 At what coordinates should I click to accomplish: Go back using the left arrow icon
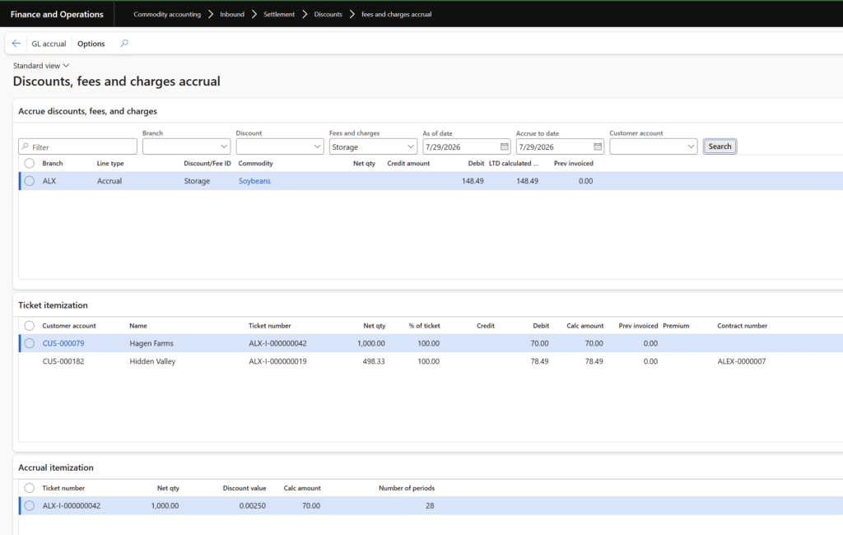point(16,44)
